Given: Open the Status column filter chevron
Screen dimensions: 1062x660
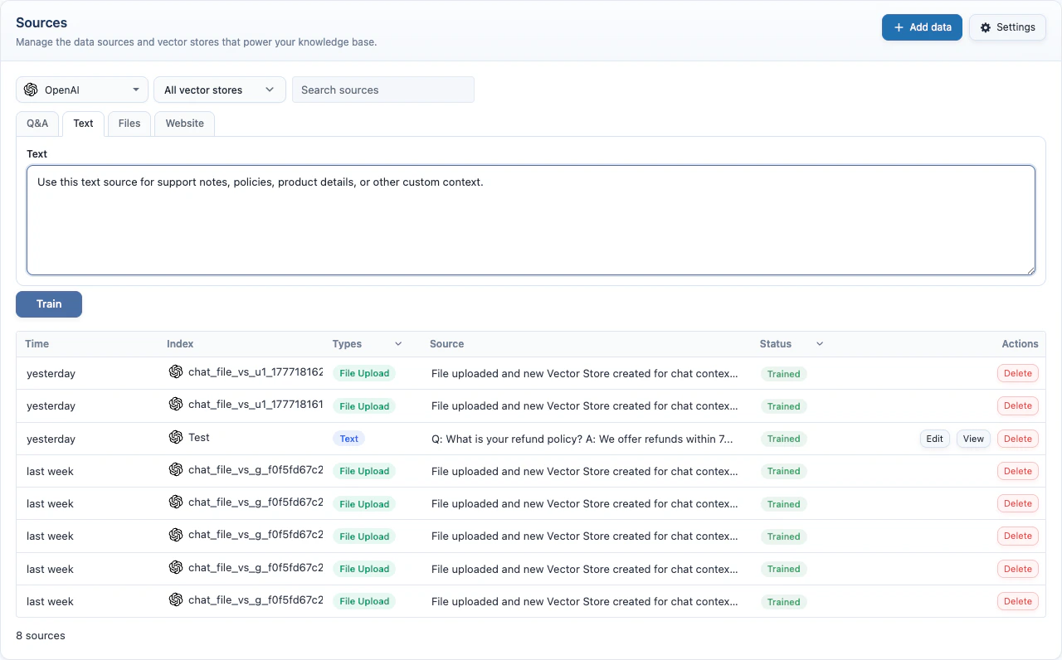Looking at the screenshot, I should point(819,343).
